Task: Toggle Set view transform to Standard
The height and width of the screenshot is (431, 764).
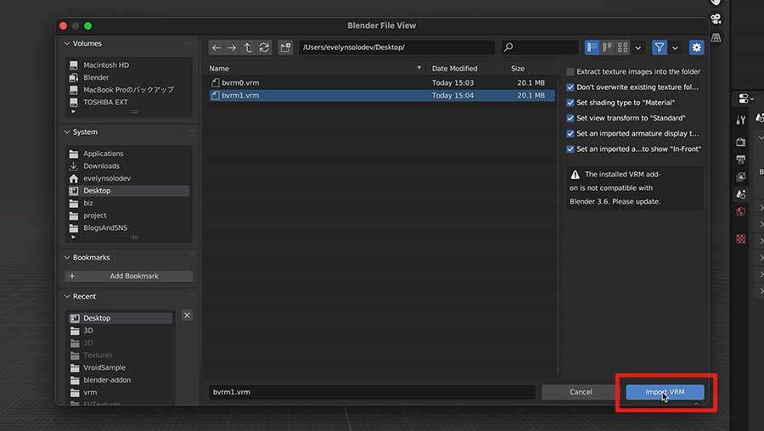Action: pos(570,118)
